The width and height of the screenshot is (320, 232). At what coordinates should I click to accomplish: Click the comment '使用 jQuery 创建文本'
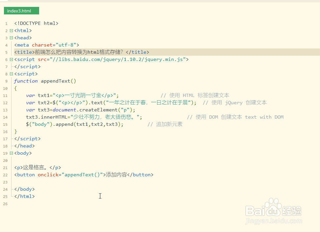pos(235,103)
